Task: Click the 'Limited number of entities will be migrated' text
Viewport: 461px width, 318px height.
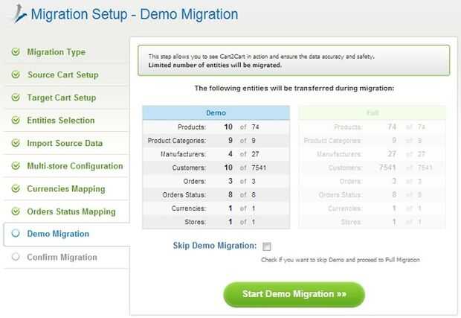Action: [x=215, y=65]
